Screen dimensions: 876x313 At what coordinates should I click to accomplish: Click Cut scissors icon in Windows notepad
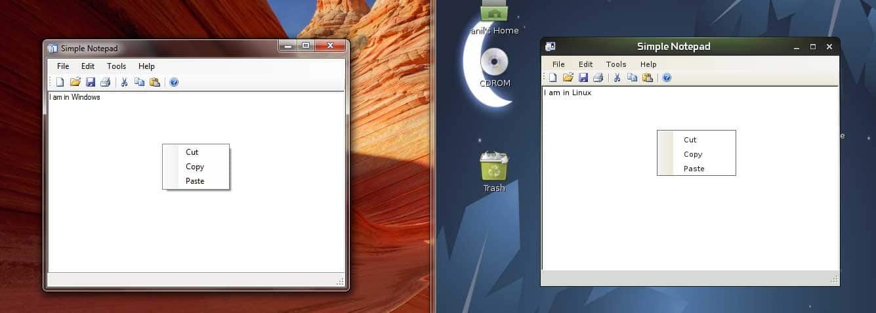point(124,82)
